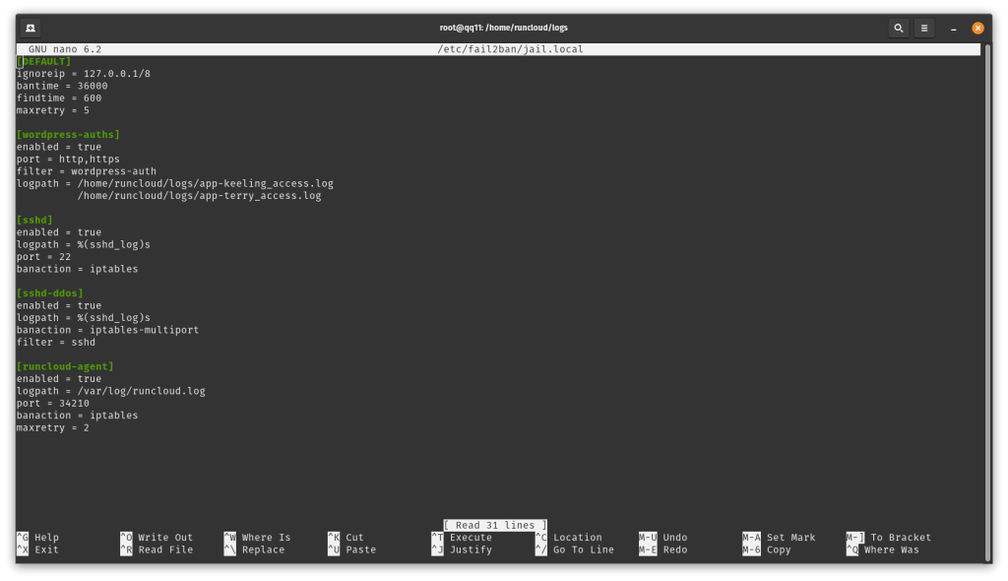
Task: Place cursor on the [runcloud-agent] header
Action: pyautogui.click(x=65, y=366)
